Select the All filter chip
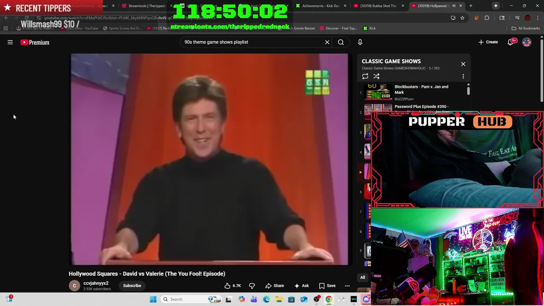544x306 pixels. pyautogui.click(x=363, y=278)
